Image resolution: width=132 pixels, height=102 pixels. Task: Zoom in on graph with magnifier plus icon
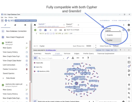pos(129,93)
